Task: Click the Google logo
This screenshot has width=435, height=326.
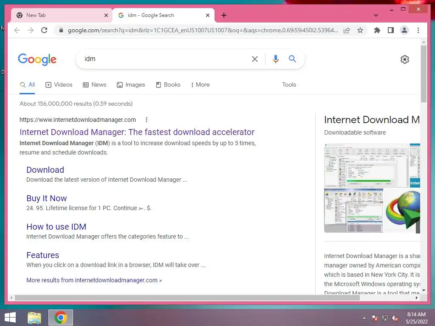Action: click(x=37, y=59)
